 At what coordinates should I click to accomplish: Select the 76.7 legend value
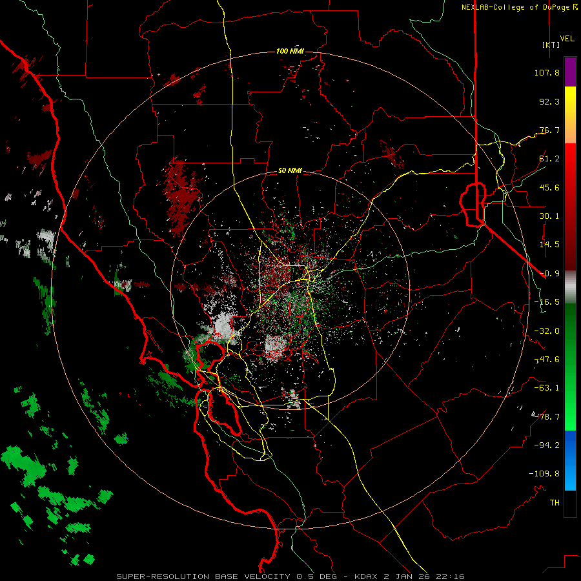pyautogui.click(x=549, y=130)
